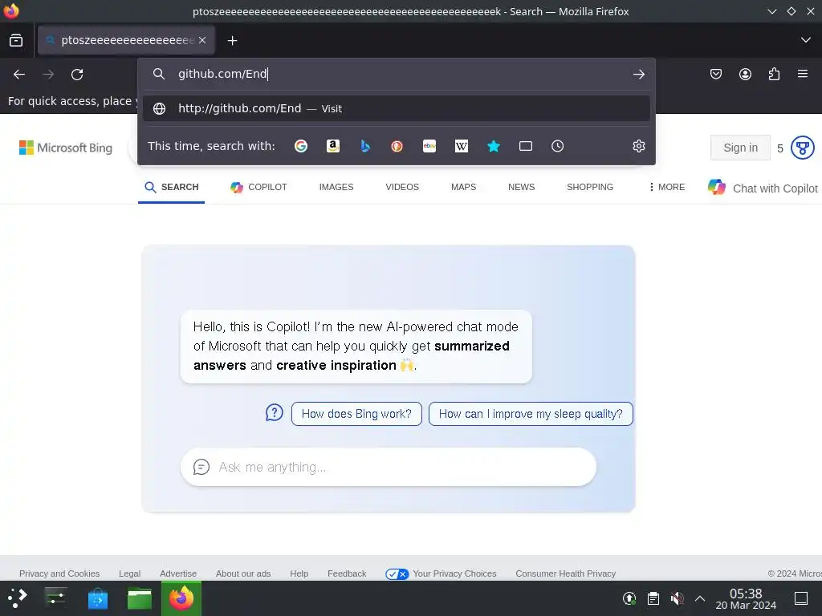This screenshot has height=616, width=822.
Task: Focus the address bar containing github.com/End
Action: 398,74
